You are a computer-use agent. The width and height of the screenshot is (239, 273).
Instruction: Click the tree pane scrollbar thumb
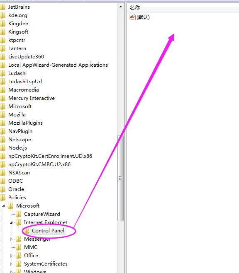pos(120,178)
